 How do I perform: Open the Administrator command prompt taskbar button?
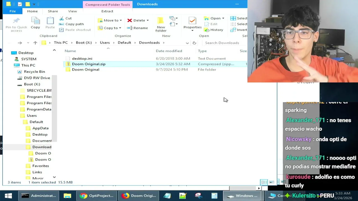(x=39, y=196)
